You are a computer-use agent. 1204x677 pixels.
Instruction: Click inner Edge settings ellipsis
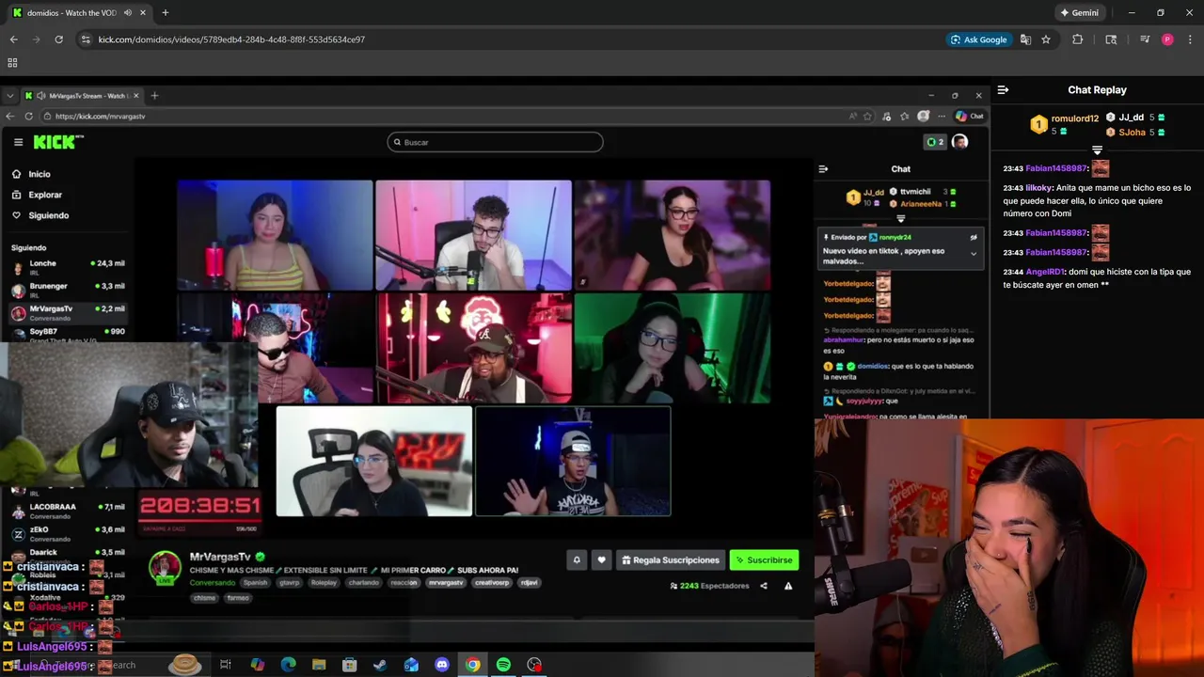click(x=942, y=117)
